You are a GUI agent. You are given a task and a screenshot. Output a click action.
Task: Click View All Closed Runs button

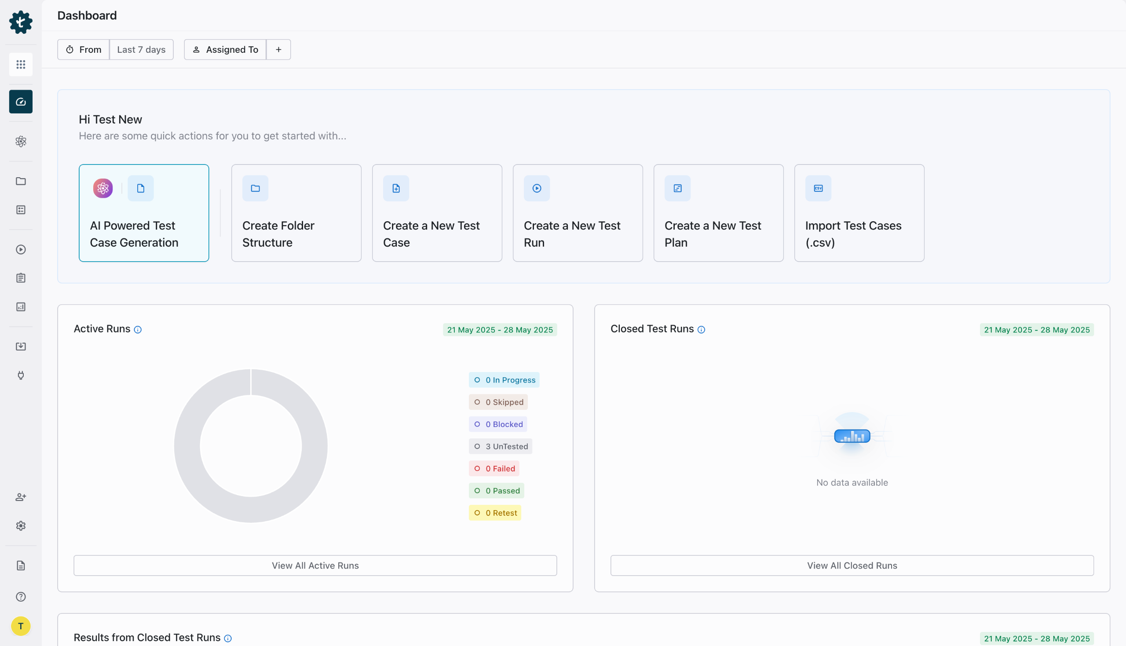[852, 565]
